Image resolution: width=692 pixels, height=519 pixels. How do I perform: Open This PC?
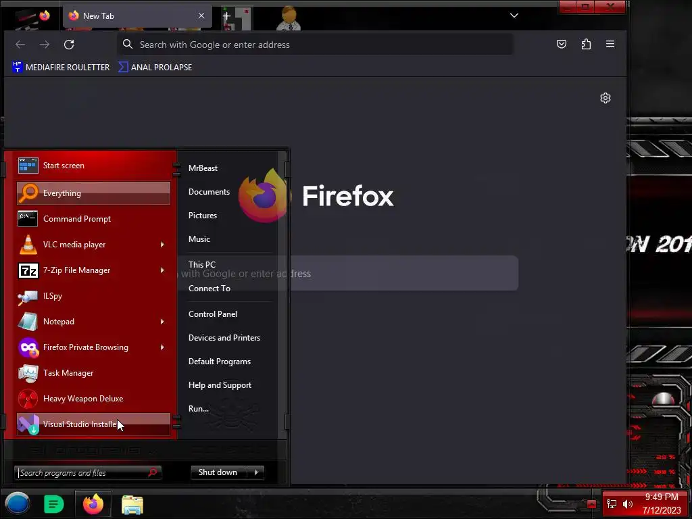201,264
